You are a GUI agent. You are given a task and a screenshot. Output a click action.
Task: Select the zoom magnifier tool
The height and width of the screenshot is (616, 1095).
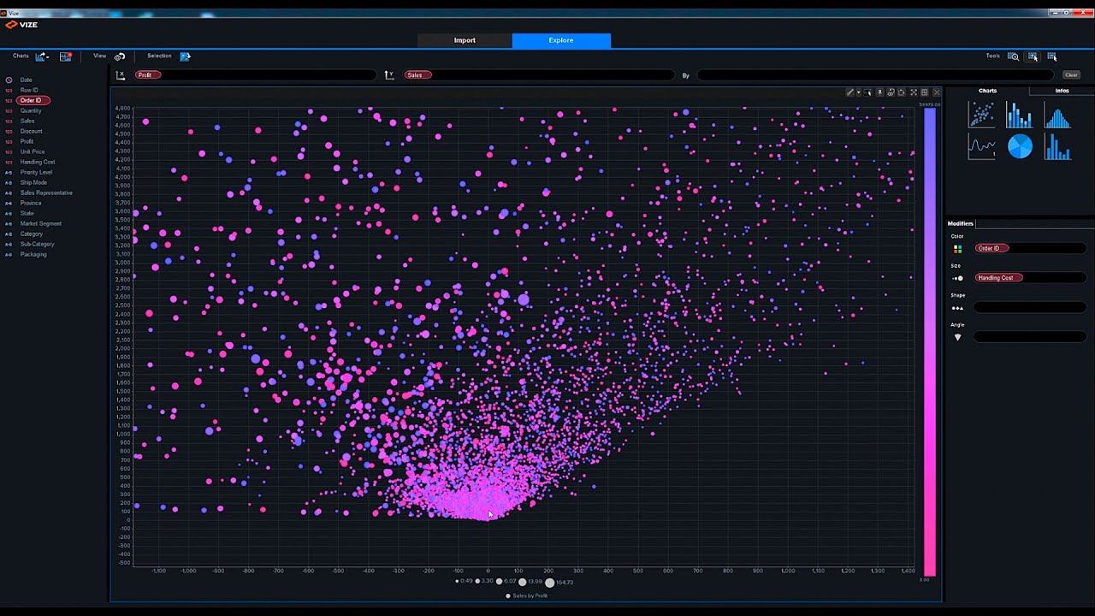[1013, 56]
